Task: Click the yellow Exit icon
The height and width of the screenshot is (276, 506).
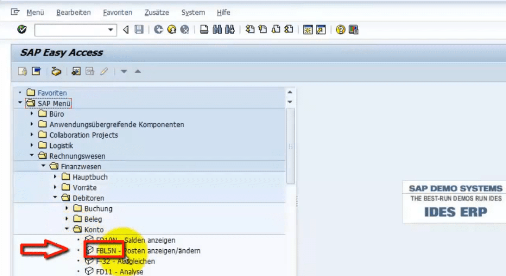Action: (172, 30)
